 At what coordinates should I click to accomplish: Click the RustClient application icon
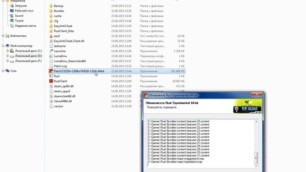coord(51,81)
